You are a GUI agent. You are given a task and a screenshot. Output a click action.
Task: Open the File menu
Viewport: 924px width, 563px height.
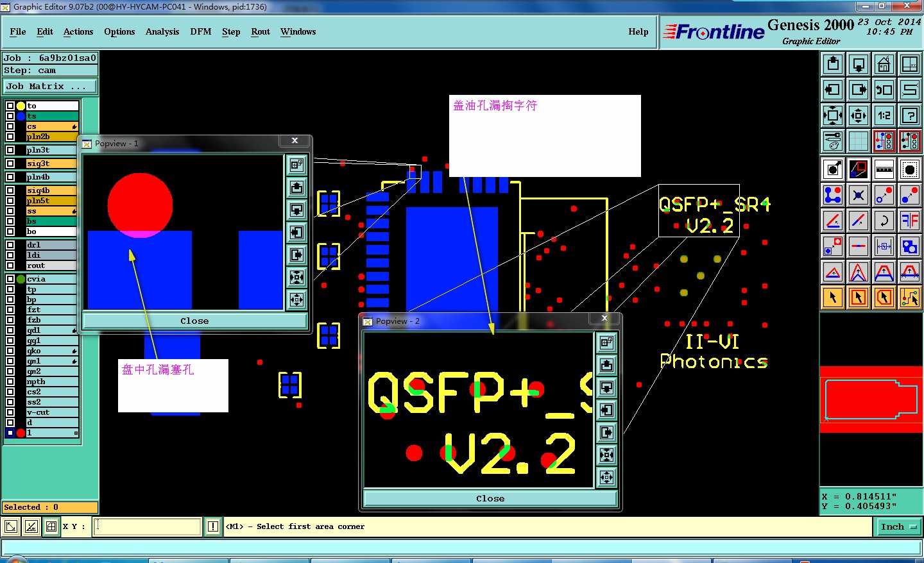pyautogui.click(x=18, y=31)
